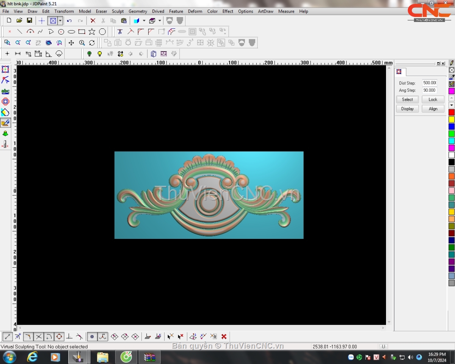The height and width of the screenshot is (364, 455).
Task: Click the pan move arrows icon
Action: 71,42
